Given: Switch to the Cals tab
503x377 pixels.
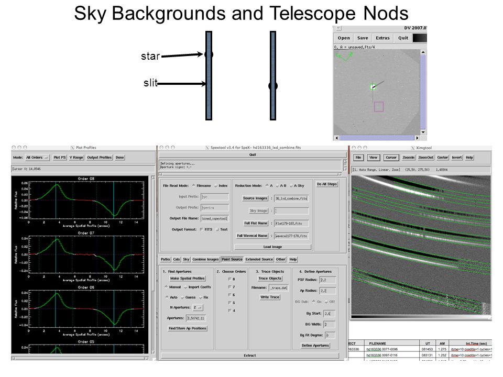Looking at the screenshot, I should coord(177,259).
